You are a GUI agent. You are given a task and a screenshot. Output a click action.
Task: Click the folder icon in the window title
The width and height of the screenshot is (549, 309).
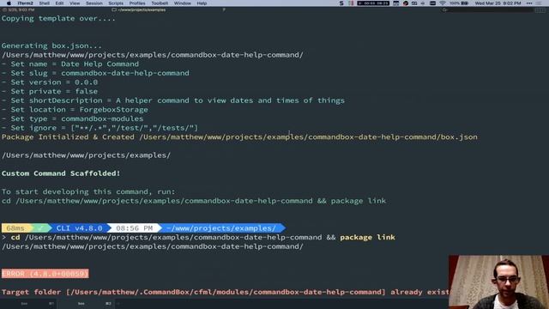(114, 9)
